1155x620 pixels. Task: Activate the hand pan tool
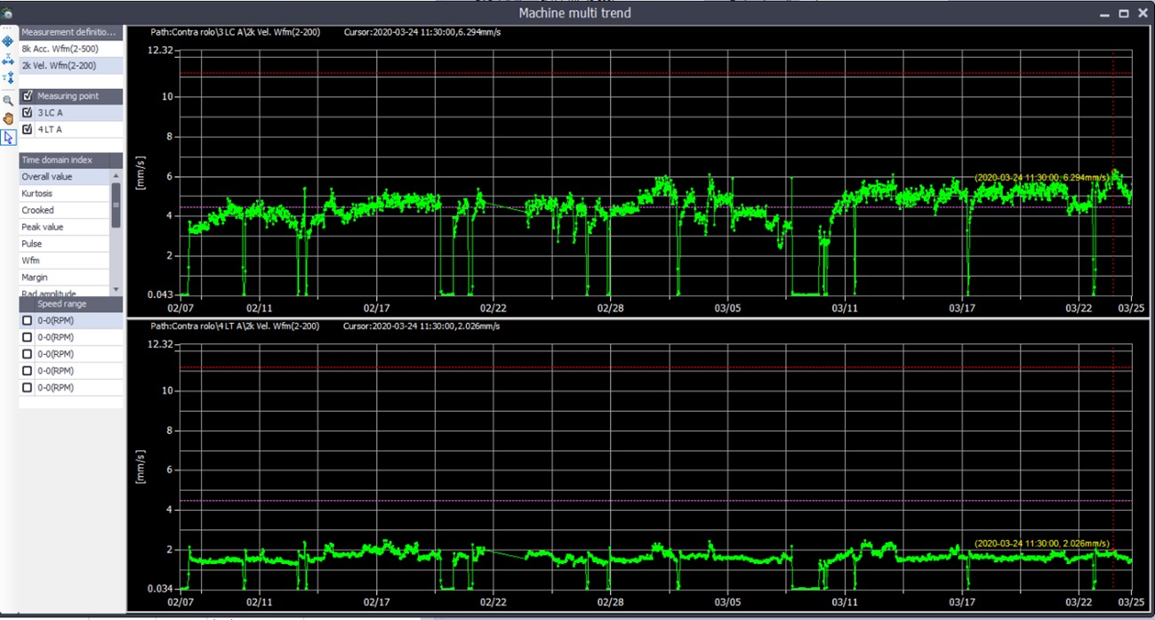8,118
